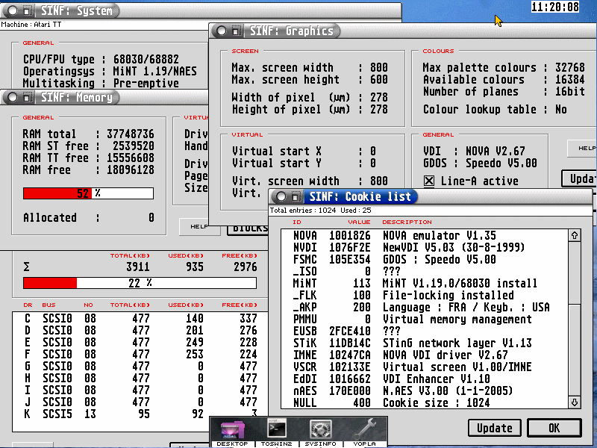
Task: Close the SINF: System window
Action: click(x=12, y=10)
